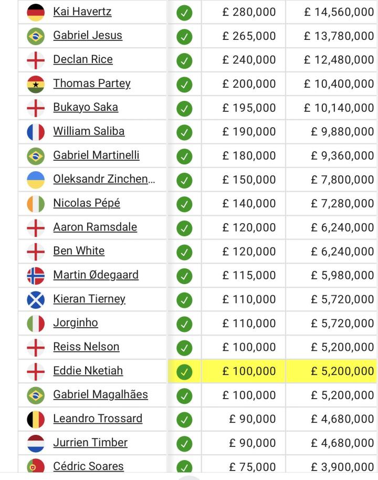This screenshot has height=480, width=378.
Task: Click the Ukraine flag beside Oleksandr Zinchenko
Action: coord(36,180)
